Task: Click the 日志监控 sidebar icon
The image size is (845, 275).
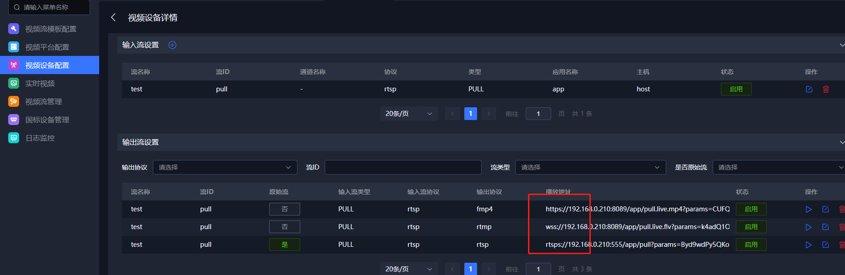Action: coord(14,138)
